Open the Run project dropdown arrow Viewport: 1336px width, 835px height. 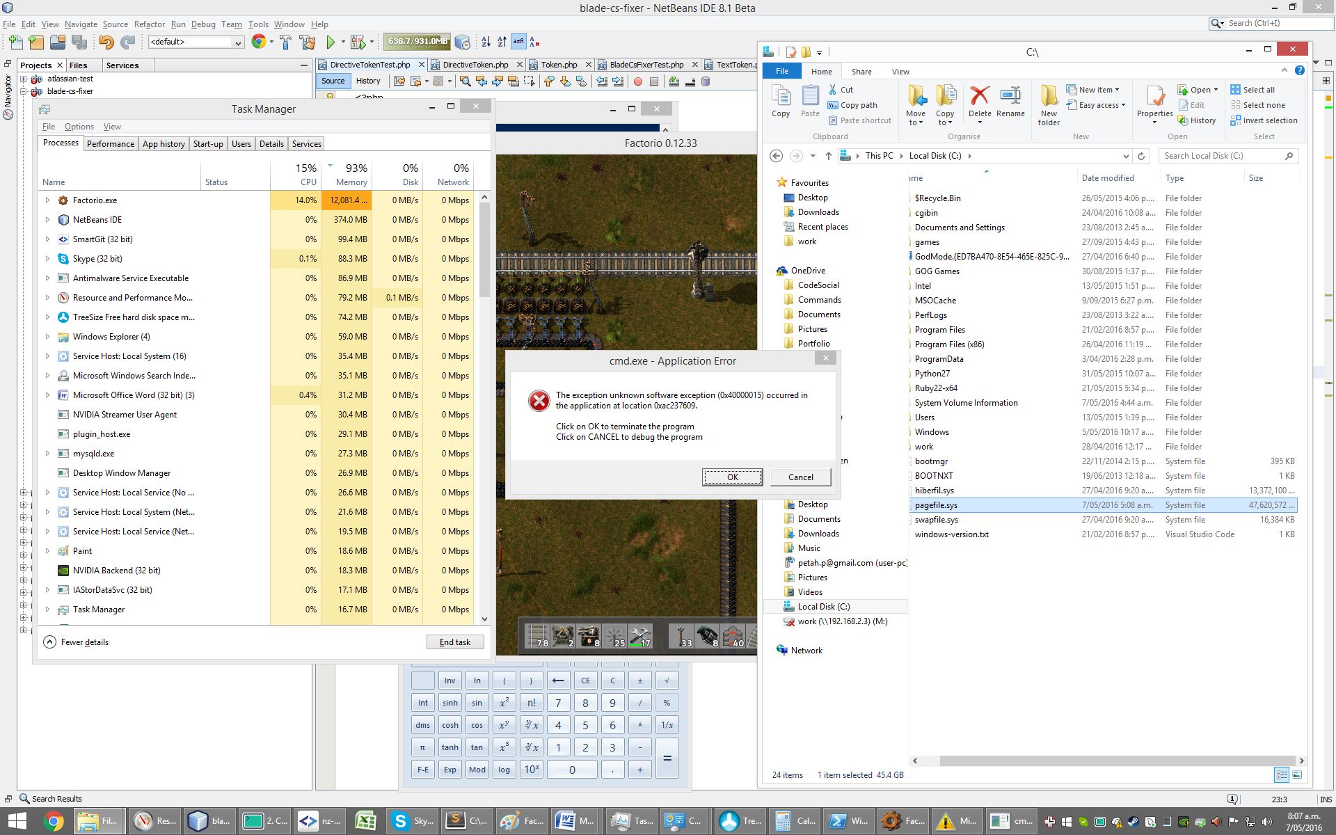click(343, 42)
